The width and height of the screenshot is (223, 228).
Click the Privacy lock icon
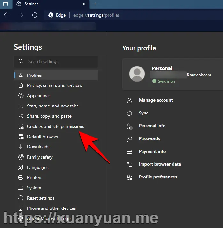pyautogui.click(x=21, y=85)
